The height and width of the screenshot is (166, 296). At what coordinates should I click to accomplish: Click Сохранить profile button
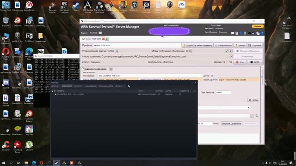point(255,46)
